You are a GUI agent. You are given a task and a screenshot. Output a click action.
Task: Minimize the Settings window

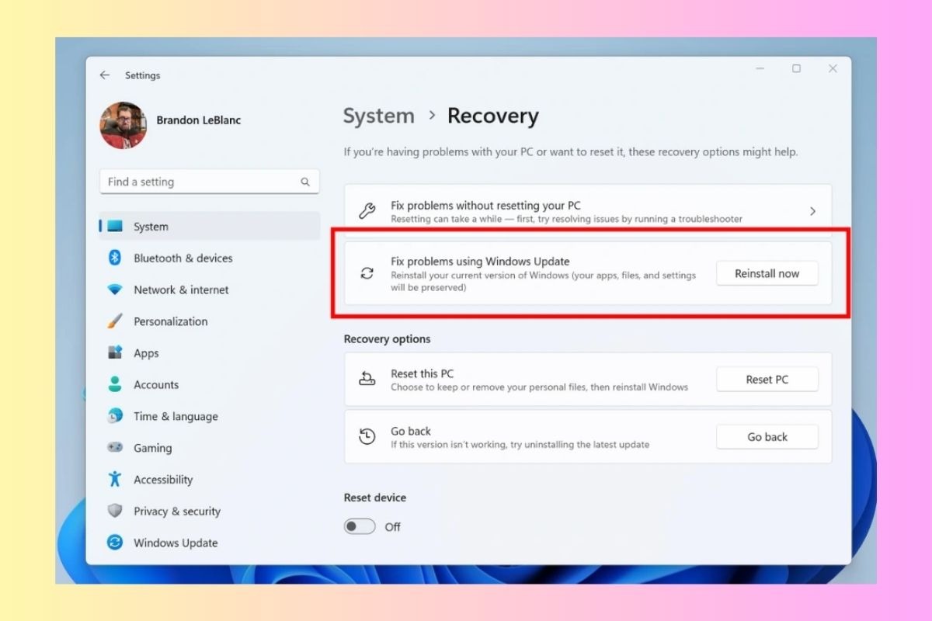tap(761, 69)
